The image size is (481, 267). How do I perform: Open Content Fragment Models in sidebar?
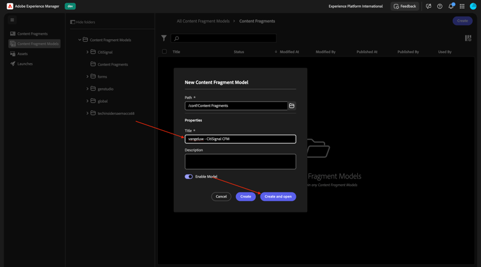click(34, 44)
